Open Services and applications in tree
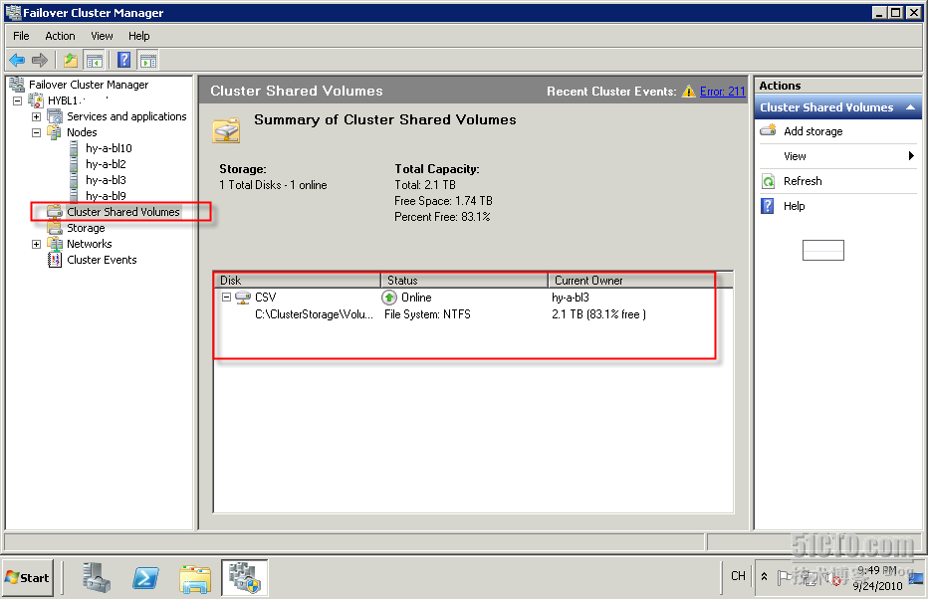The height and width of the screenshot is (599, 928). (126, 116)
